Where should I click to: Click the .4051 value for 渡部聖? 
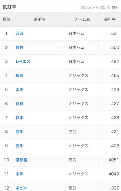pyautogui.click(x=113, y=160)
